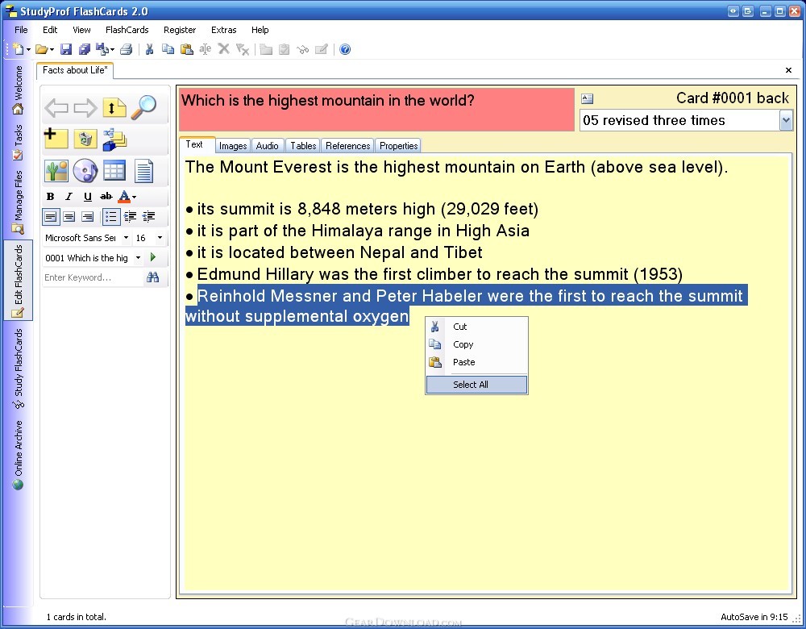Open the Online Archive sidebar section
The image size is (806, 629).
[18, 455]
